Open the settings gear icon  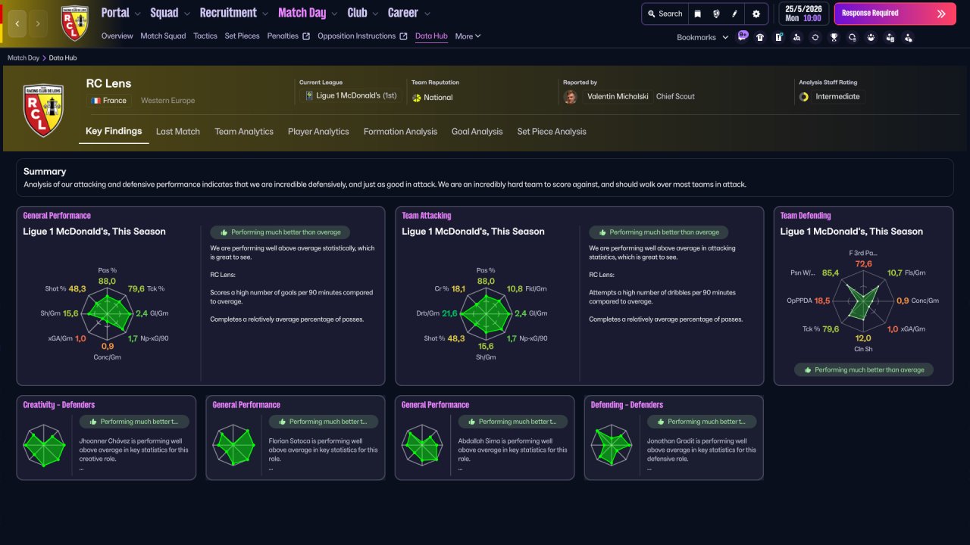click(x=756, y=14)
